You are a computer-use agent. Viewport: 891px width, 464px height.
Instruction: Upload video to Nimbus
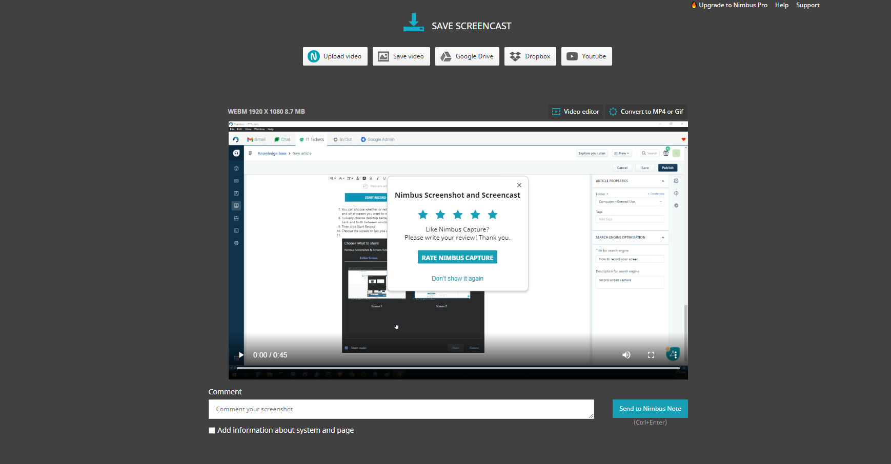tap(335, 56)
